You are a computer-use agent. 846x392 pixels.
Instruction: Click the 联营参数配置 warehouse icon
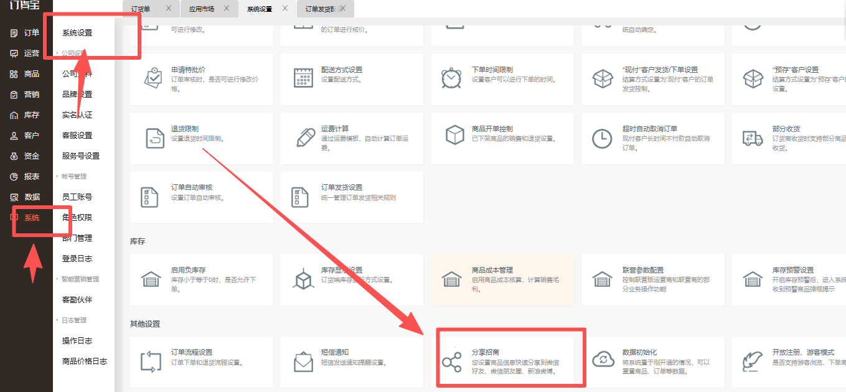point(602,279)
